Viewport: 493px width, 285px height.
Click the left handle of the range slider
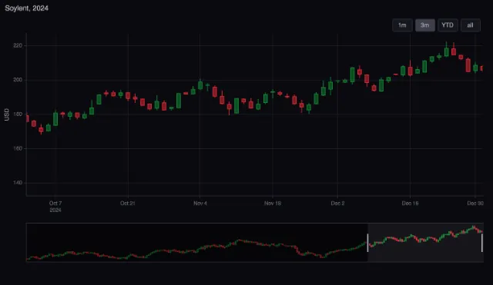pyautogui.click(x=367, y=243)
